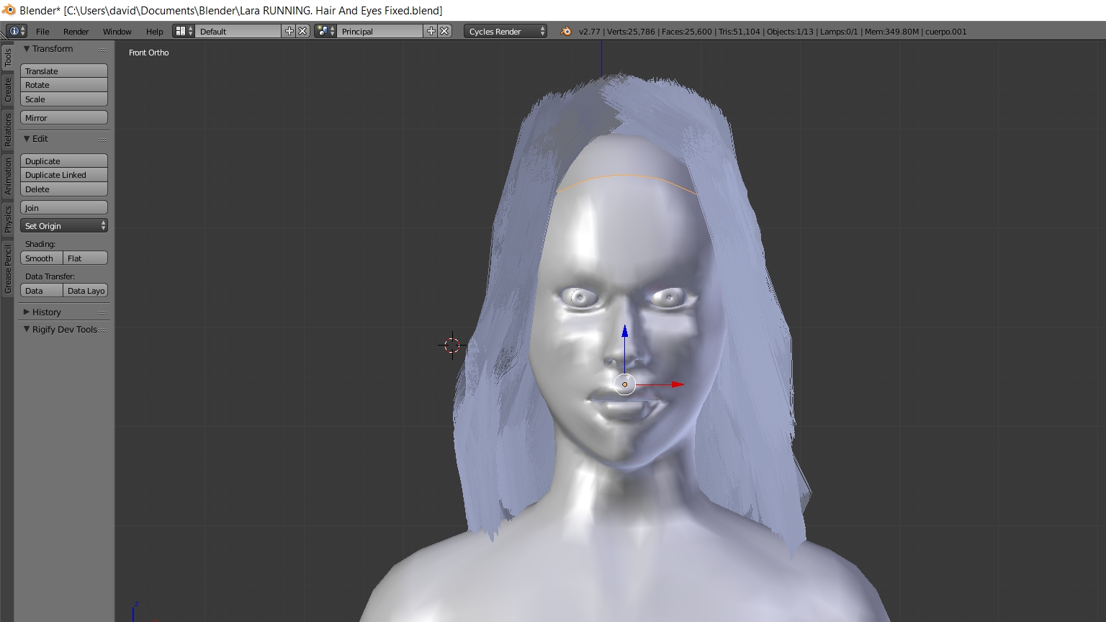The width and height of the screenshot is (1106, 622).
Task: Click the Blender logo in the info header
Action: (x=566, y=31)
